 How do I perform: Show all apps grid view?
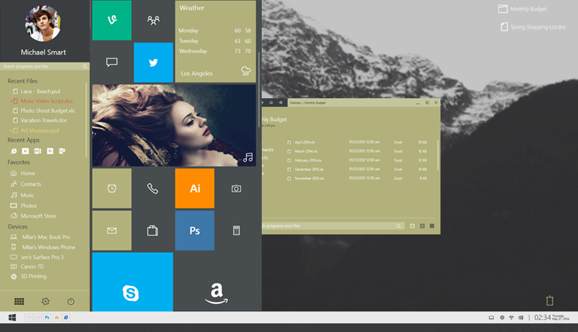pos(19,301)
